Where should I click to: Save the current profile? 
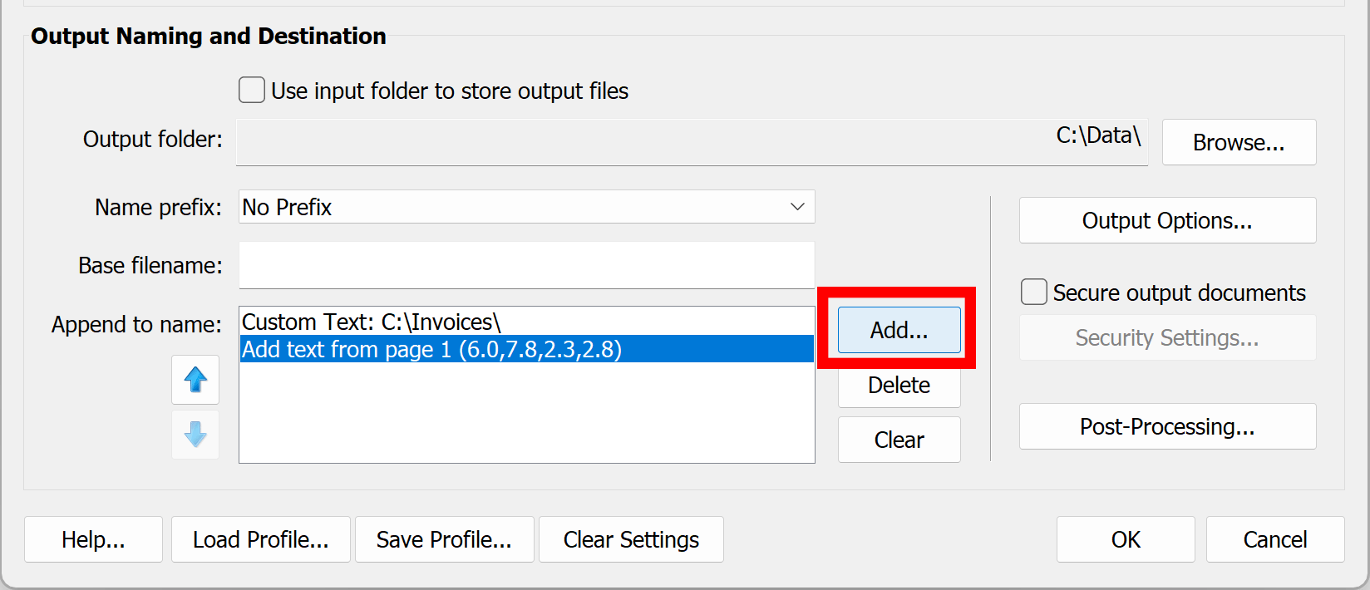pos(444,539)
